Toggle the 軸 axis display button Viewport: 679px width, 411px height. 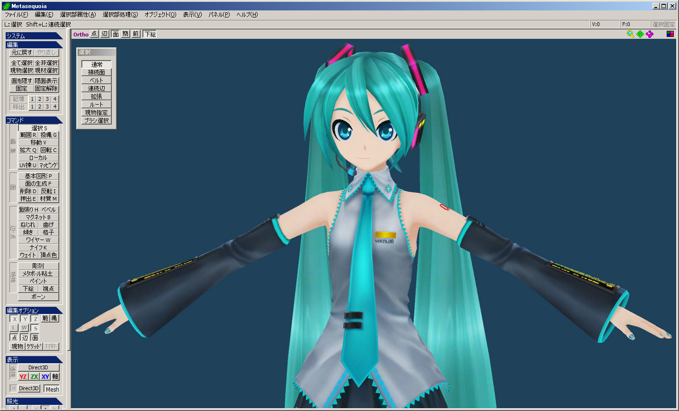tap(55, 376)
